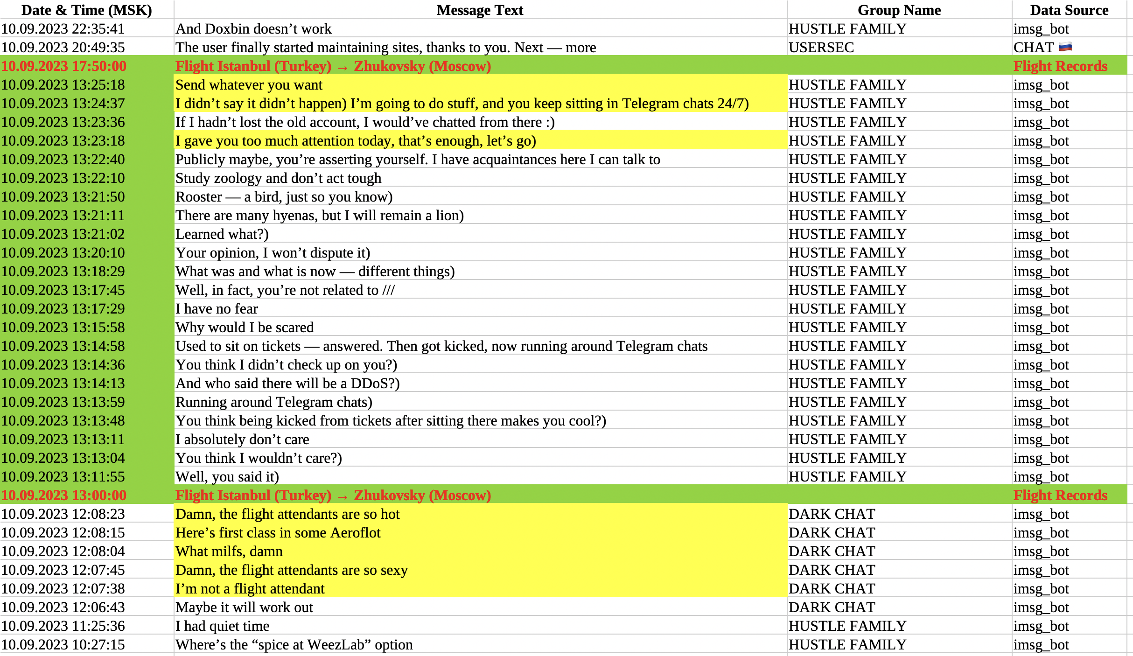Select the 'Study zoology and don't act tough' message
This screenshot has width=1133, height=656.
click(x=278, y=178)
